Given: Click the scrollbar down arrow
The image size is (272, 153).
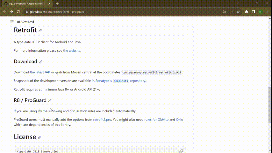Looking at the screenshot, I should 270,151.
